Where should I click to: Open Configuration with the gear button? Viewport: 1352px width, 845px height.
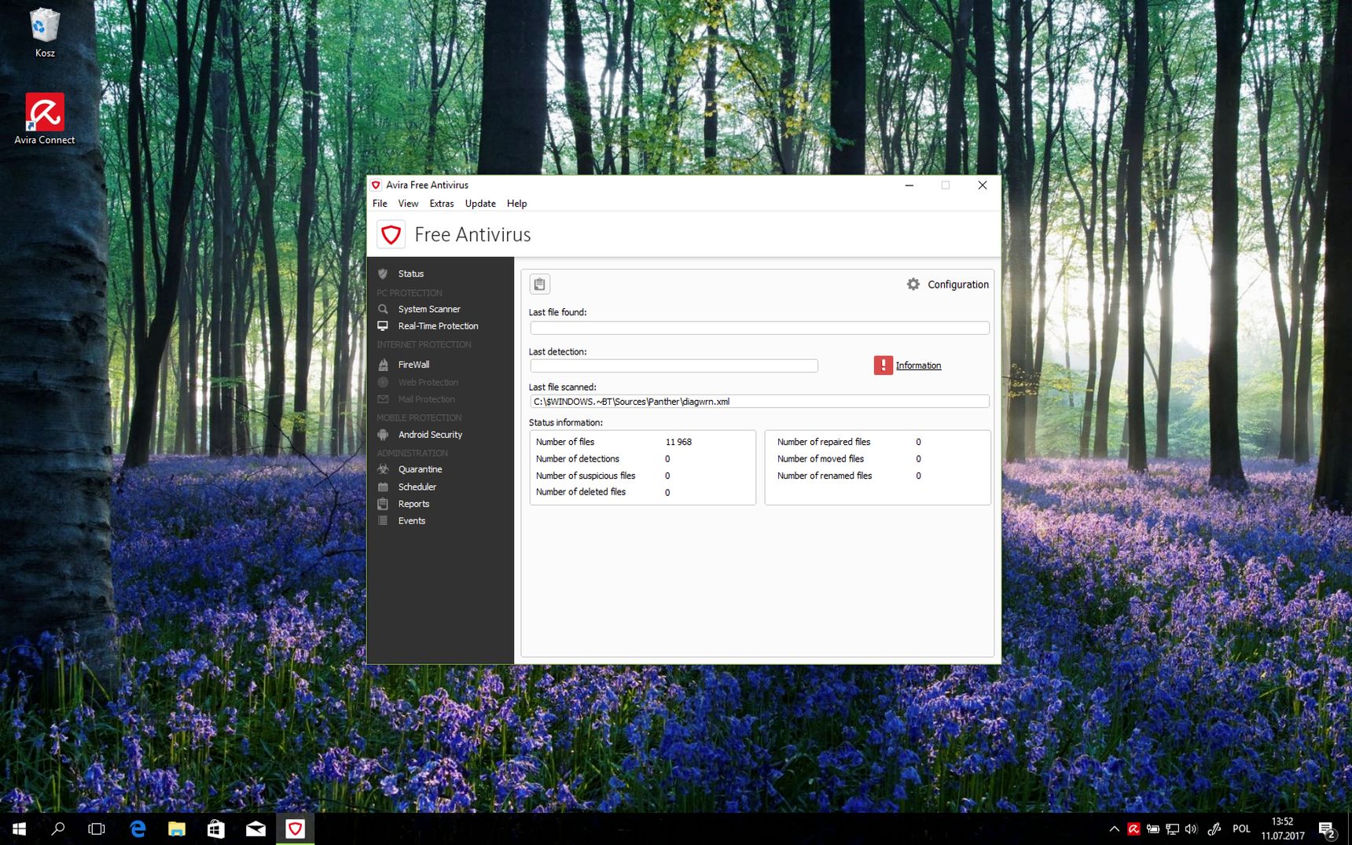point(947,285)
